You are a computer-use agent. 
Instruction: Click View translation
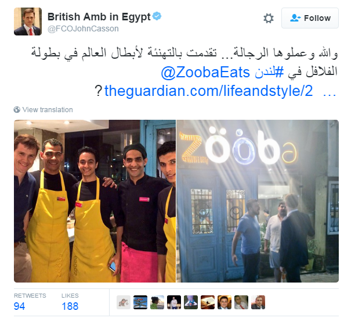coord(48,109)
